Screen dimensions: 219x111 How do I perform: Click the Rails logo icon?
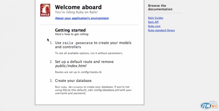[45, 10]
